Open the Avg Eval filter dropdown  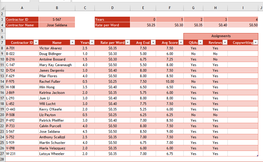[153, 42]
